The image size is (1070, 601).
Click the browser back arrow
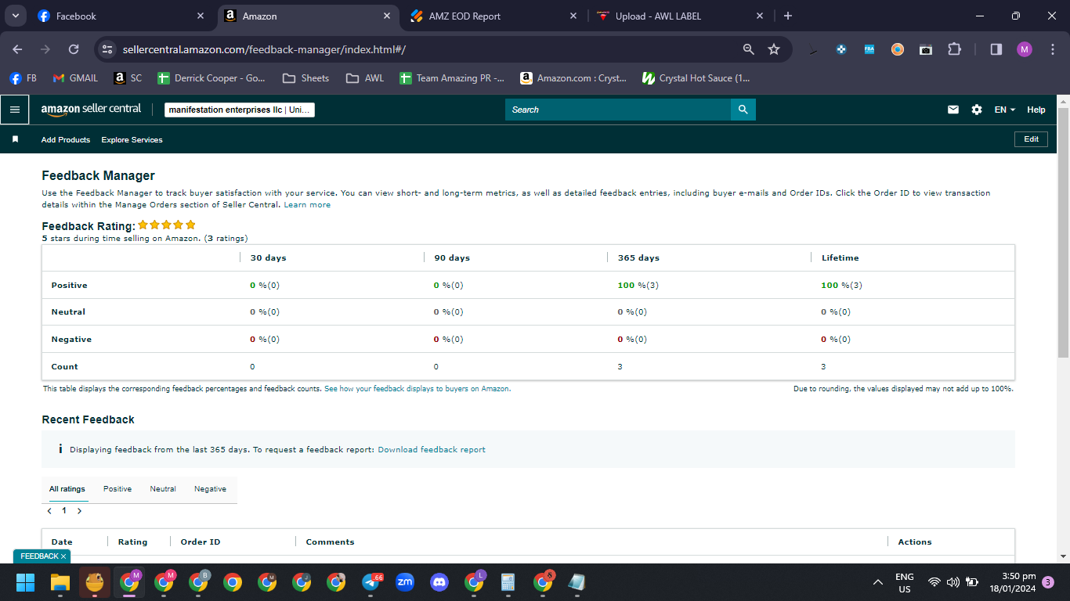pyautogui.click(x=17, y=49)
